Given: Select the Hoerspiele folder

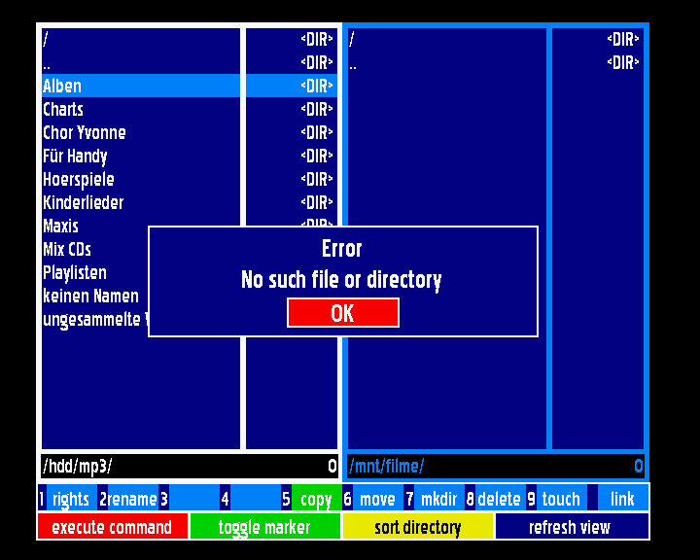Looking at the screenshot, I should point(79,179).
